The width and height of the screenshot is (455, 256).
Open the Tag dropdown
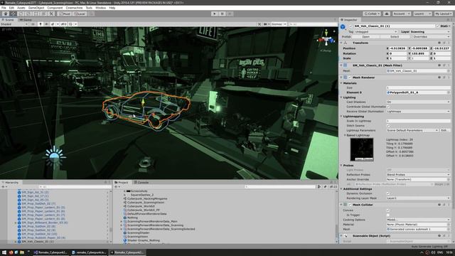click(376, 31)
